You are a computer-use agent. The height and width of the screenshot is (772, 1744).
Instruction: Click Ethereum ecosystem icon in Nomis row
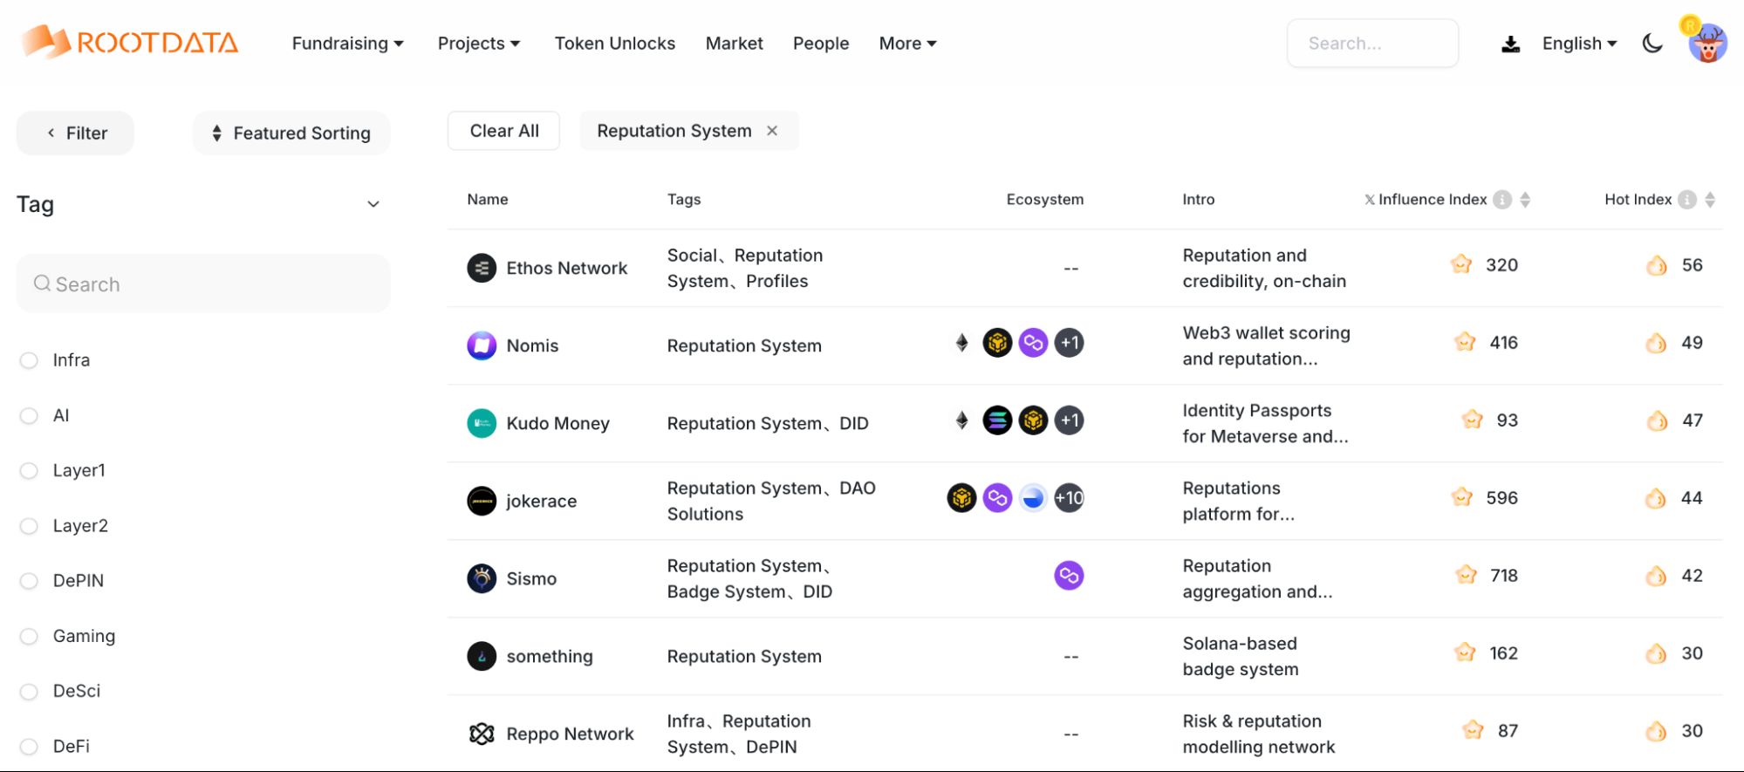point(961,343)
